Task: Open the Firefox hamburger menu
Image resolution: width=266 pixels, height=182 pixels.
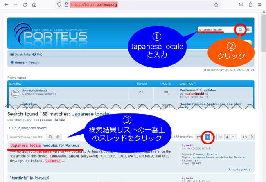Action: pos(260,4)
